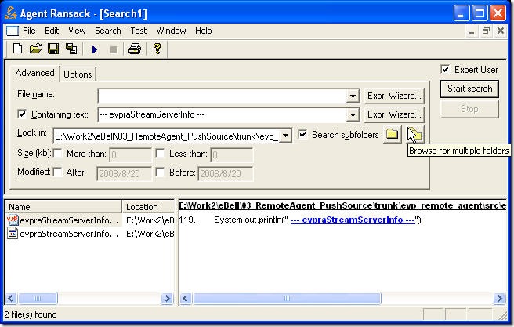Switch to the Advanced tab
This screenshot has height=327, width=514.
click(34, 73)
